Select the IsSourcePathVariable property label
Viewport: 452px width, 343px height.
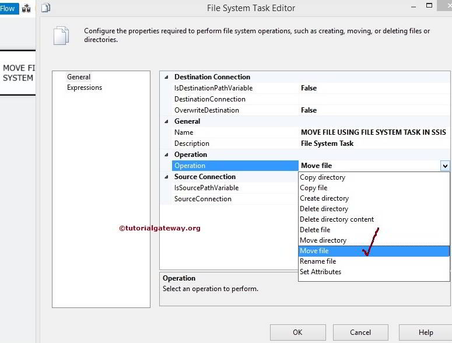coord(206,188)
